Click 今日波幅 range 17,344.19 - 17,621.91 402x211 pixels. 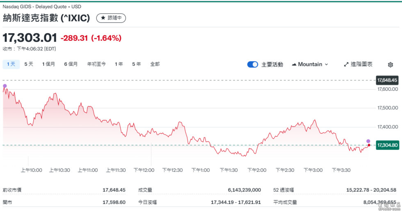click(235, 202)
